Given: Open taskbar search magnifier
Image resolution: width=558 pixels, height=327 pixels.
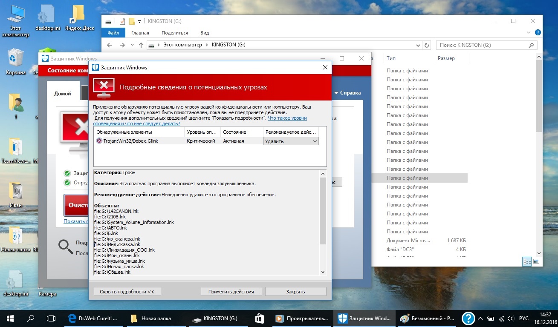Looking at the screenshot, I should pyautogui.click(x=31, y=318).
